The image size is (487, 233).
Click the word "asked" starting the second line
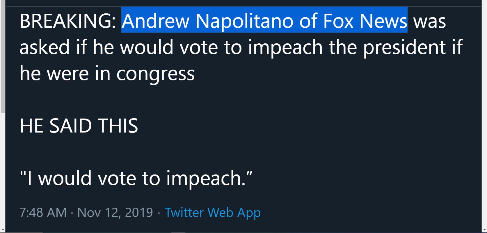45,47
